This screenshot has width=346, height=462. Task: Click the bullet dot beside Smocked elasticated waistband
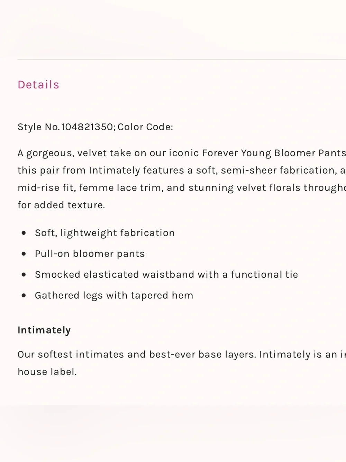tap(24, 274)
